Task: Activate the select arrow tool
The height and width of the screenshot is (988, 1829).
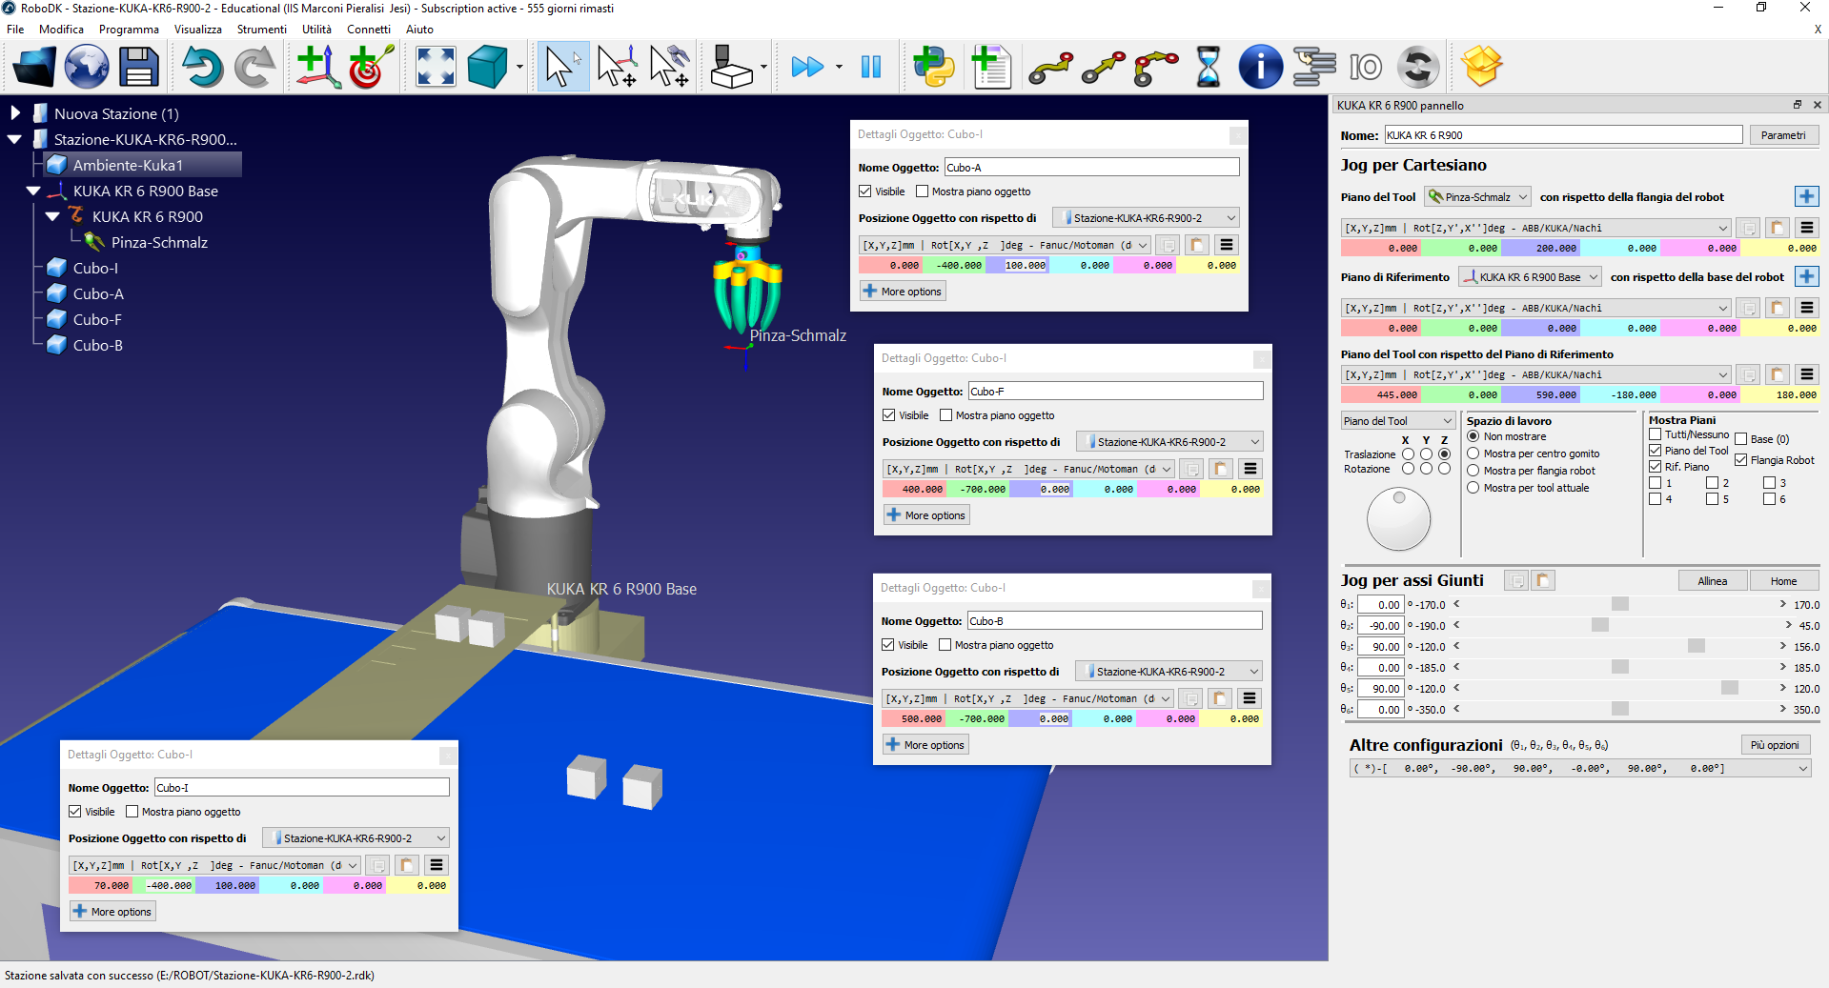Action: point(562,67)
